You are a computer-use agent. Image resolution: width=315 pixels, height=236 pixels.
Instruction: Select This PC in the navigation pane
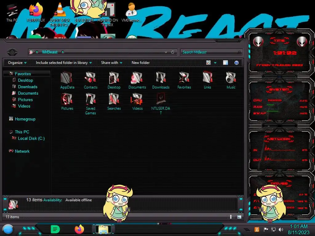point(22,132)
